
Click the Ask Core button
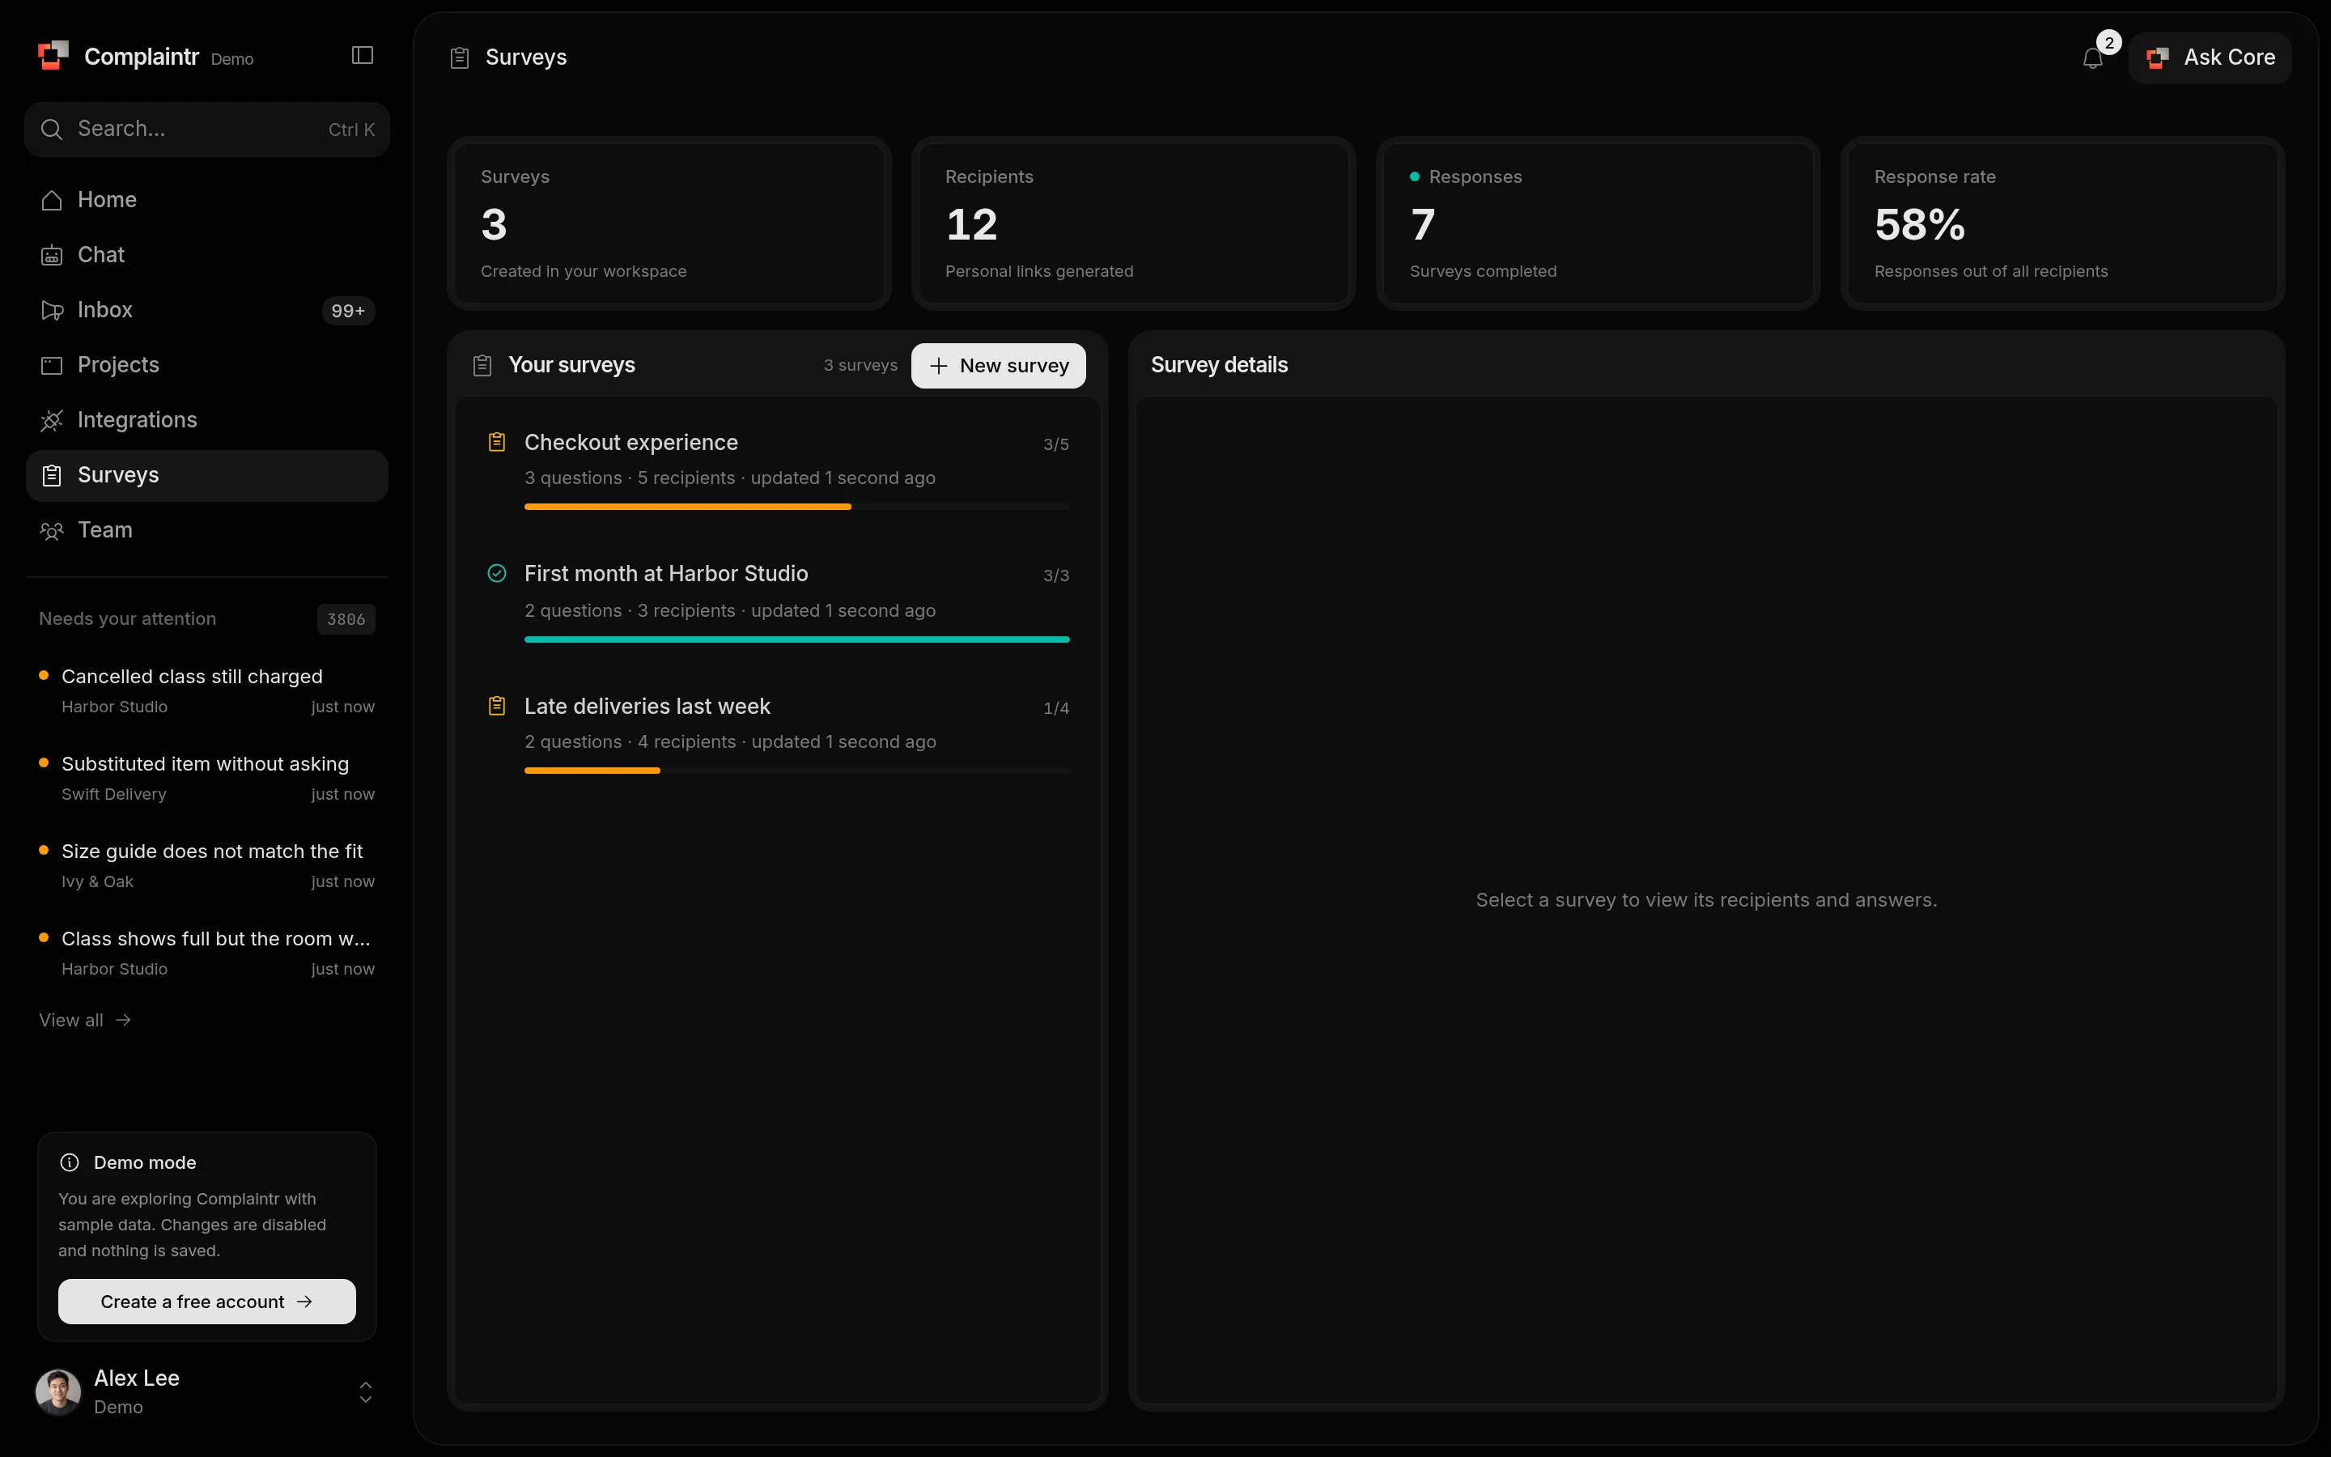click(2210, 57)
